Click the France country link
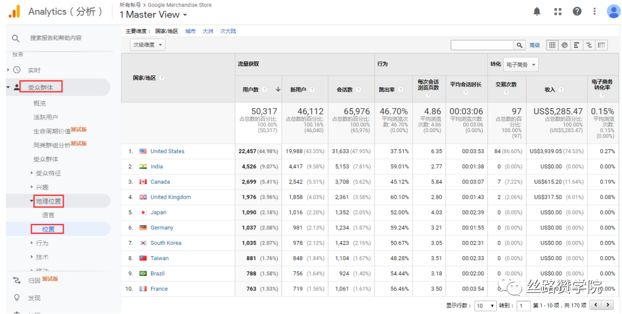This screenshot has height=314, width=622. coord(159,289)
